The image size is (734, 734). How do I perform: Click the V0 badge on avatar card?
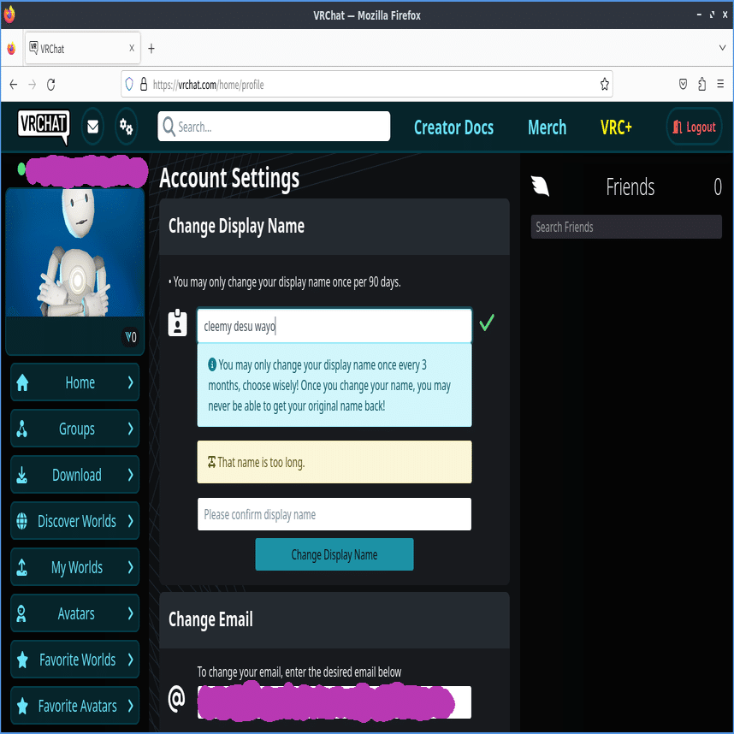(131, 336)
